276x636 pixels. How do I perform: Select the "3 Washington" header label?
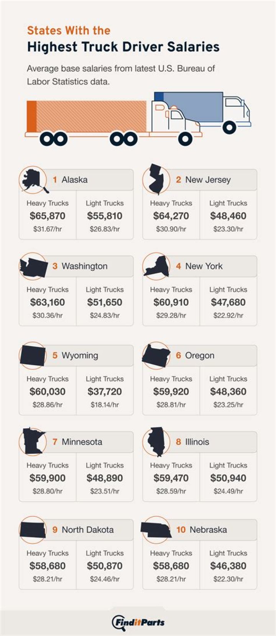[80, 266]
